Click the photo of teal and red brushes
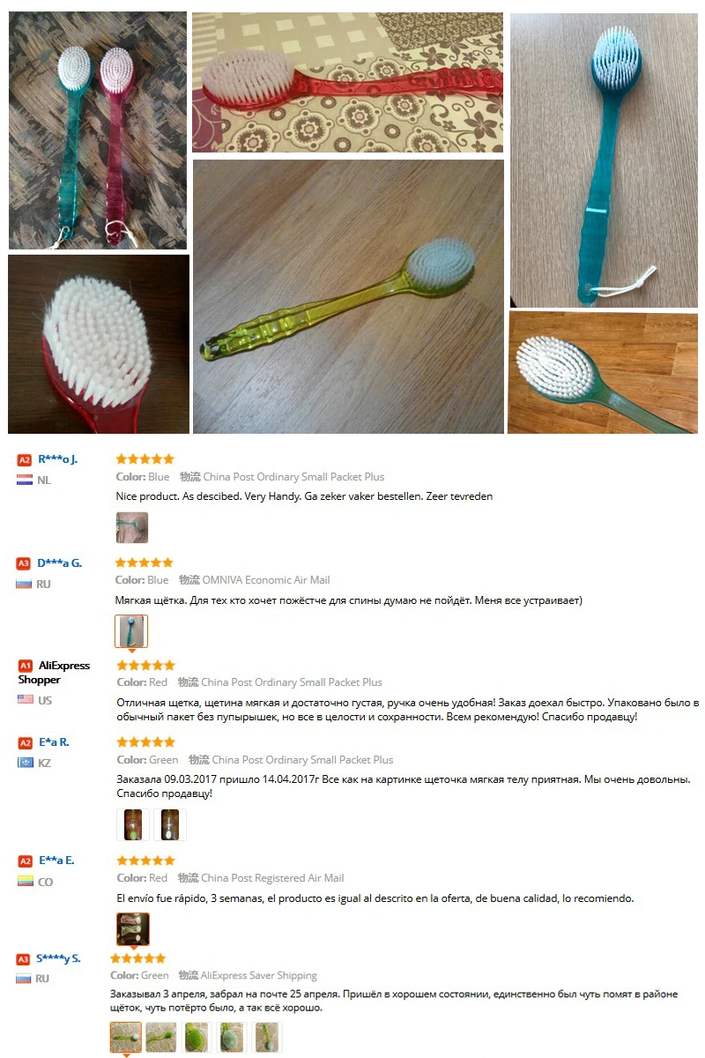The height and width of the screenshot is (1058, 705). click(98, 130)
